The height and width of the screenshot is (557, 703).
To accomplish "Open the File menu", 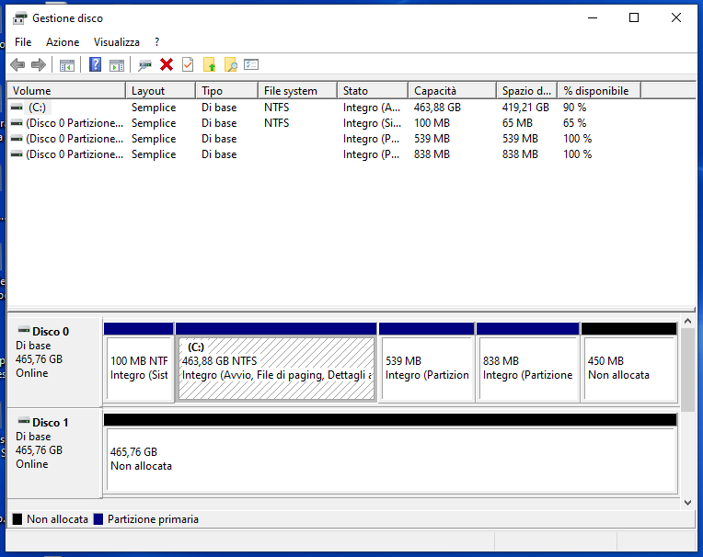I will click(x=23, y=42).
